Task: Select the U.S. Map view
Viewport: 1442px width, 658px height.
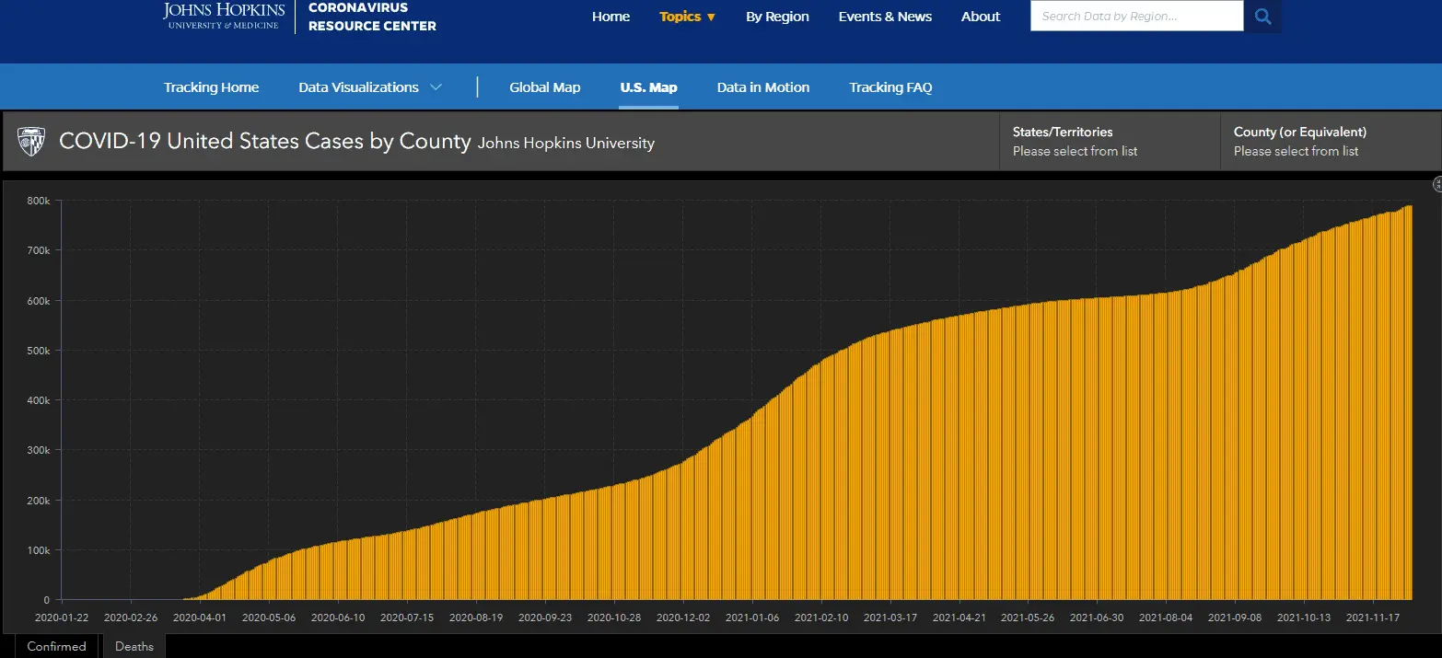Action: (648, 87)
